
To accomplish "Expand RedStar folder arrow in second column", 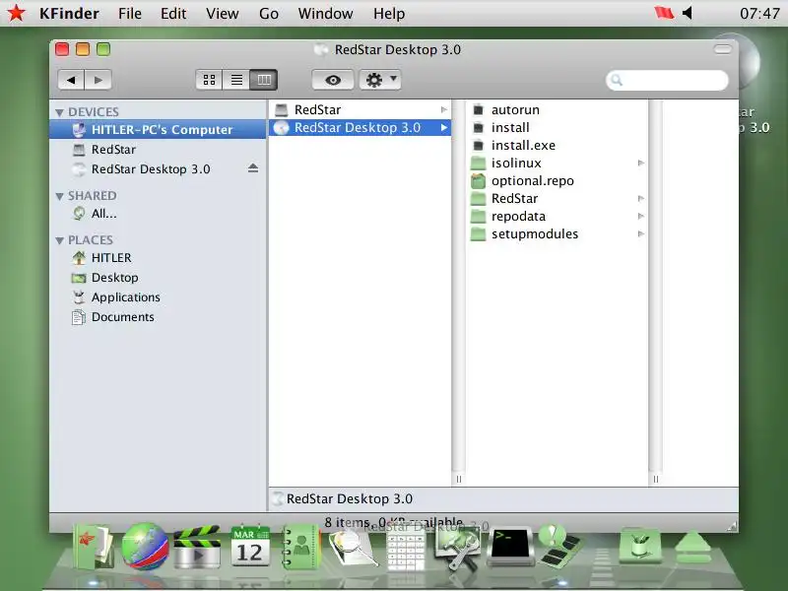I will (x=641, y=199).
